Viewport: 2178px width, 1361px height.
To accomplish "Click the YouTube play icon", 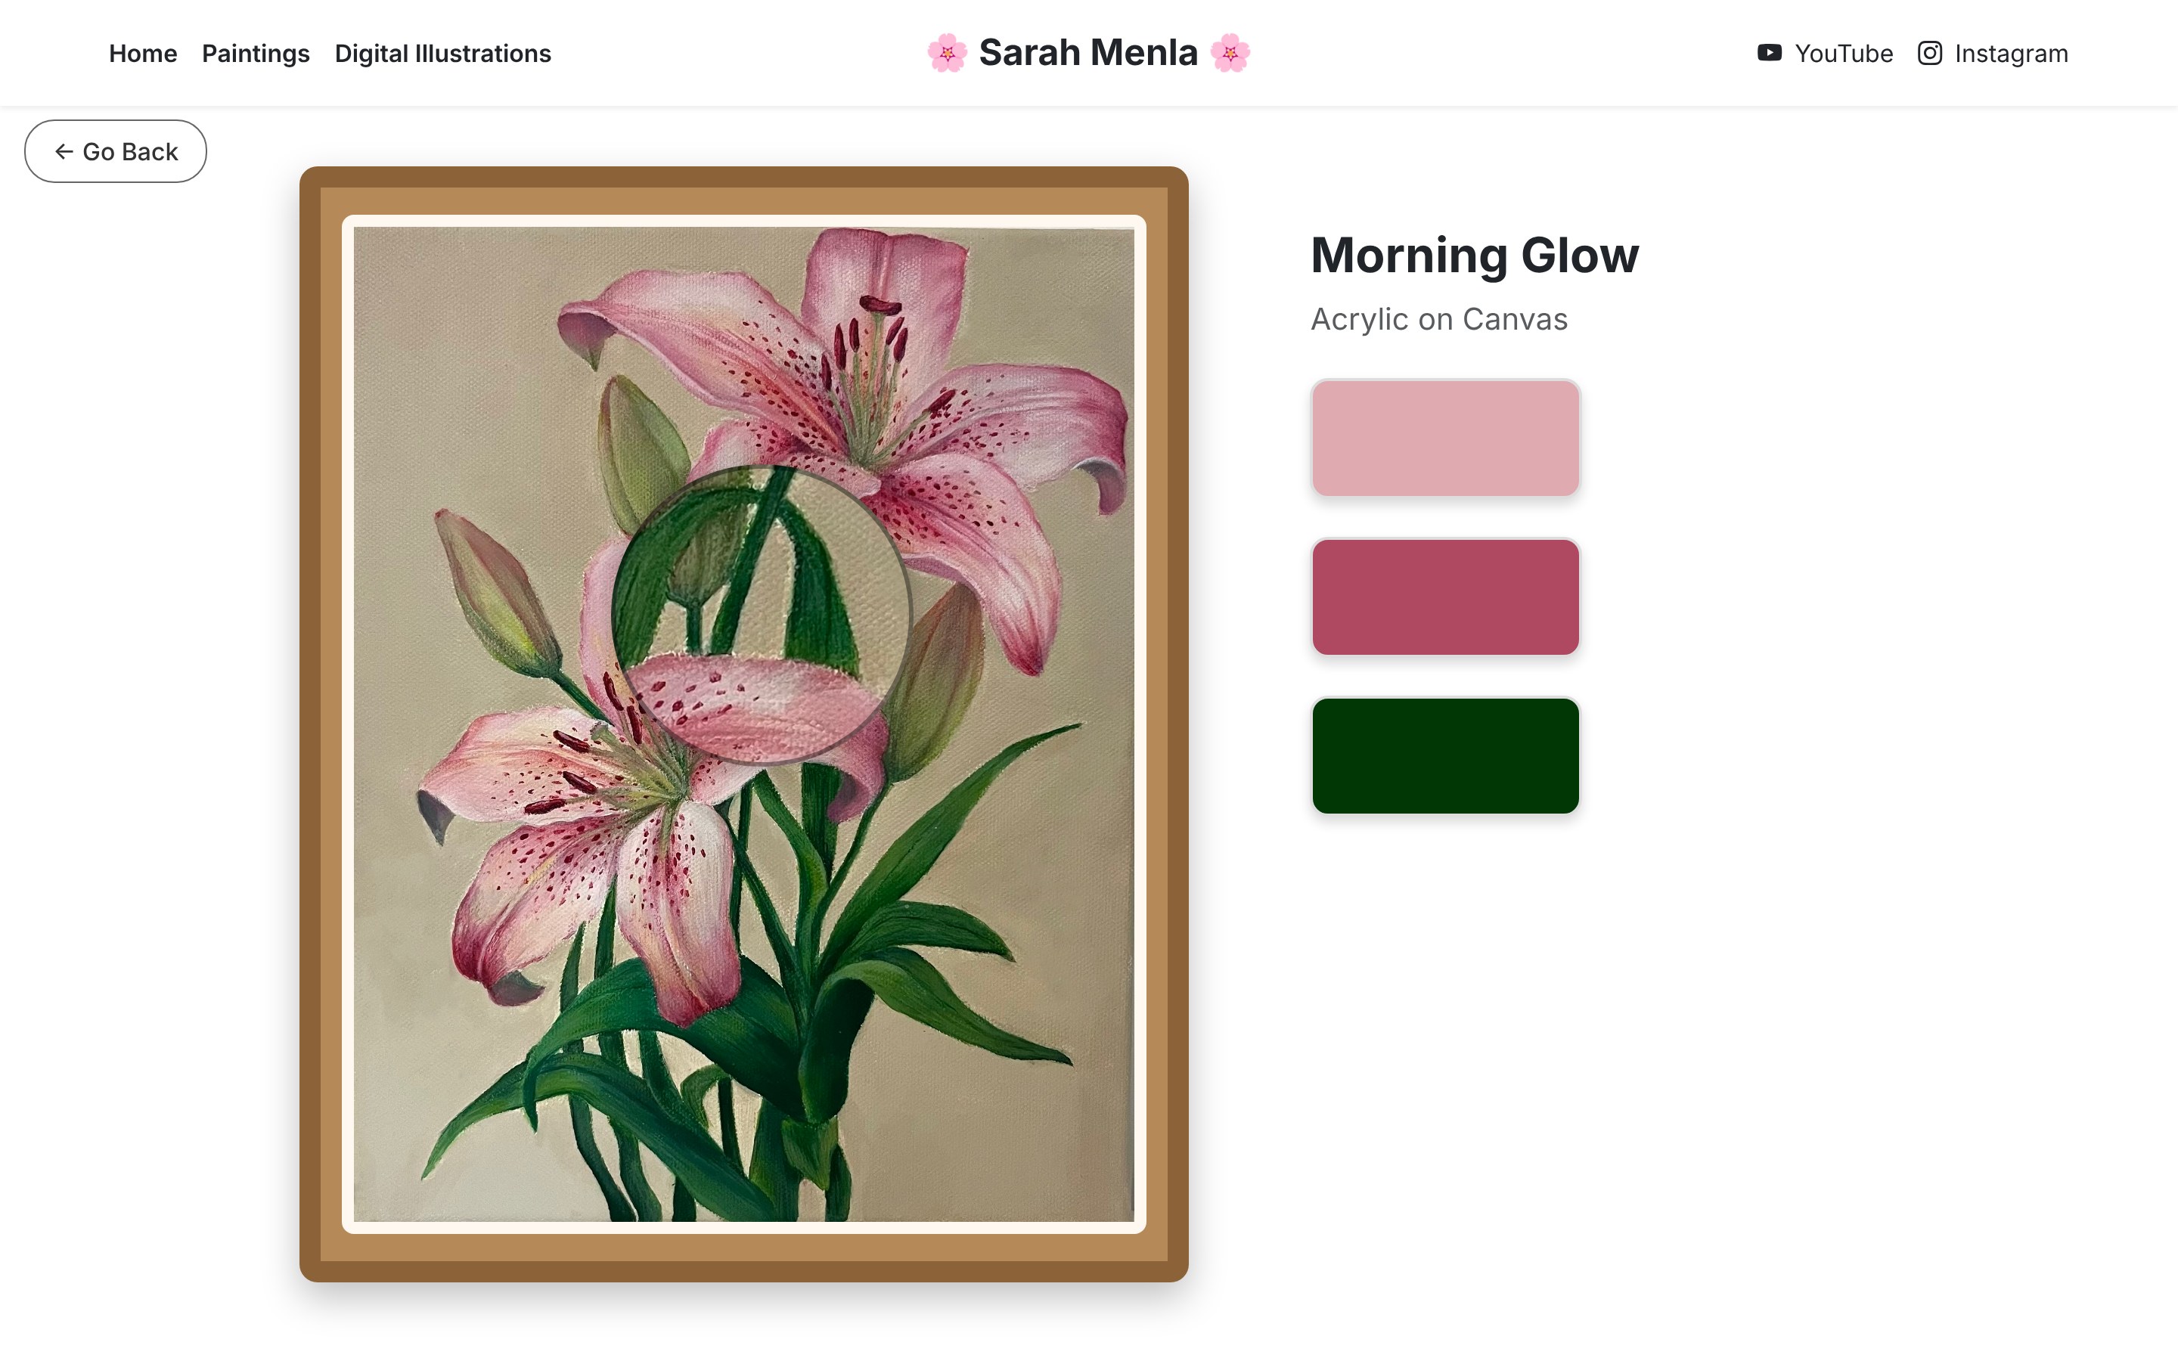I will tap(1769, 53).
